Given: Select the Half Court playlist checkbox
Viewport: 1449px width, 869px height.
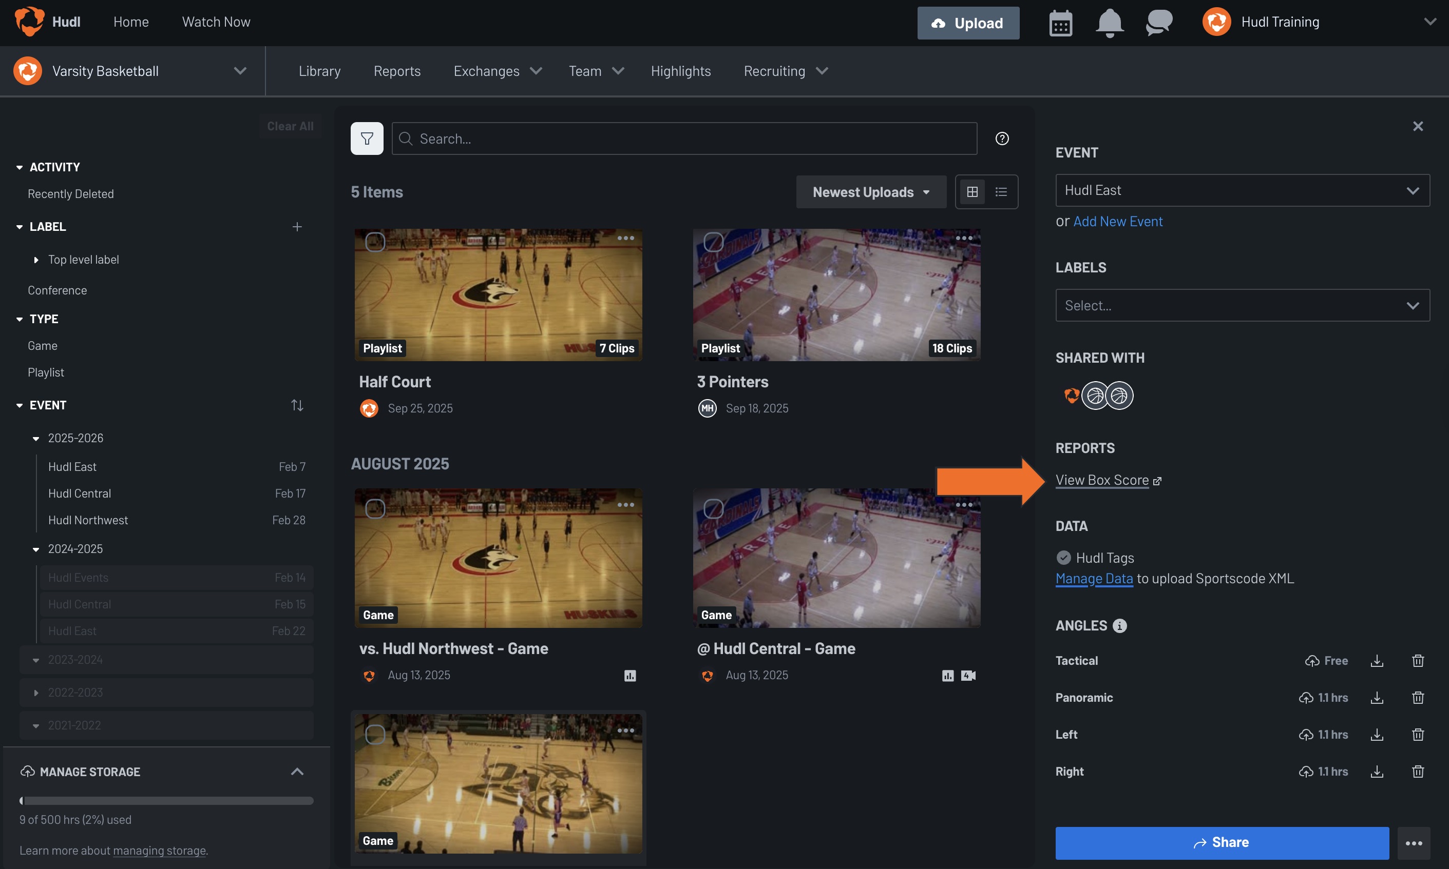Looking at the screenshot, I should tap(375, 242).
